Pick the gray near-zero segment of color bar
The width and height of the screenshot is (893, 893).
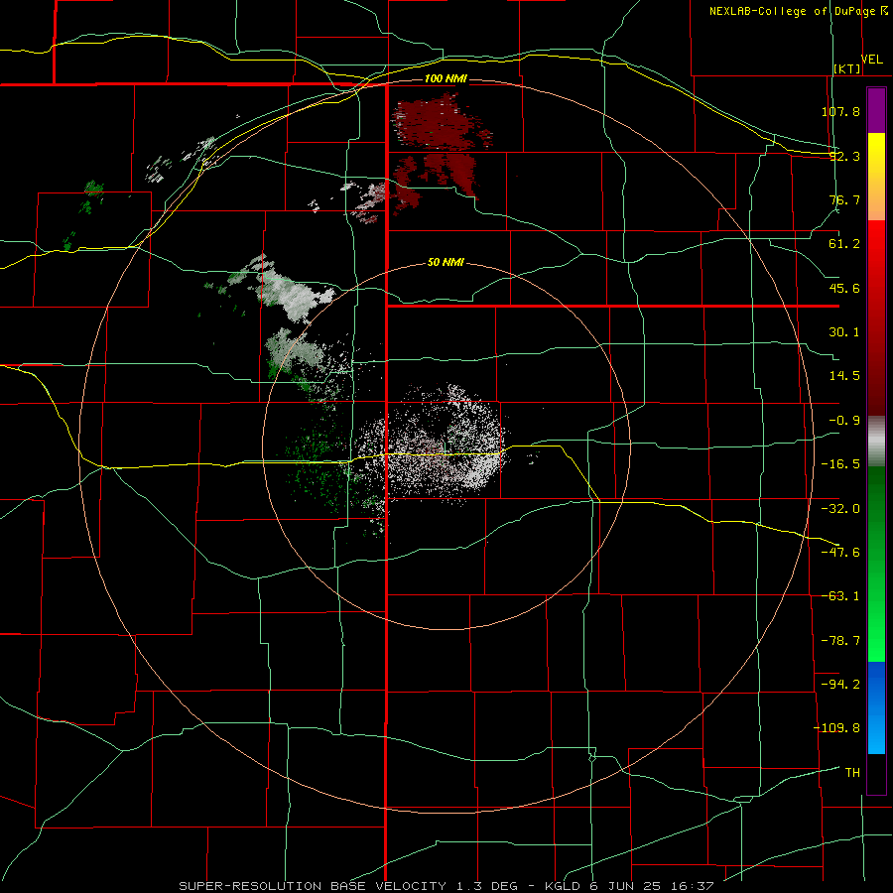point(876,442)
